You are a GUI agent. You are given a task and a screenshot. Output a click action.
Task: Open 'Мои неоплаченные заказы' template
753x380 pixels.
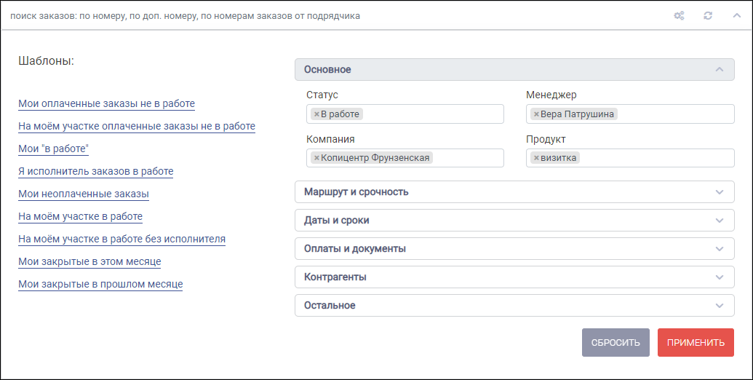point(84,194)
